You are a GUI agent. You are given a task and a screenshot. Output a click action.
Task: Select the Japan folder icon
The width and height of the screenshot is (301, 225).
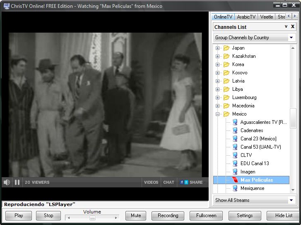[x=226, y=48]
